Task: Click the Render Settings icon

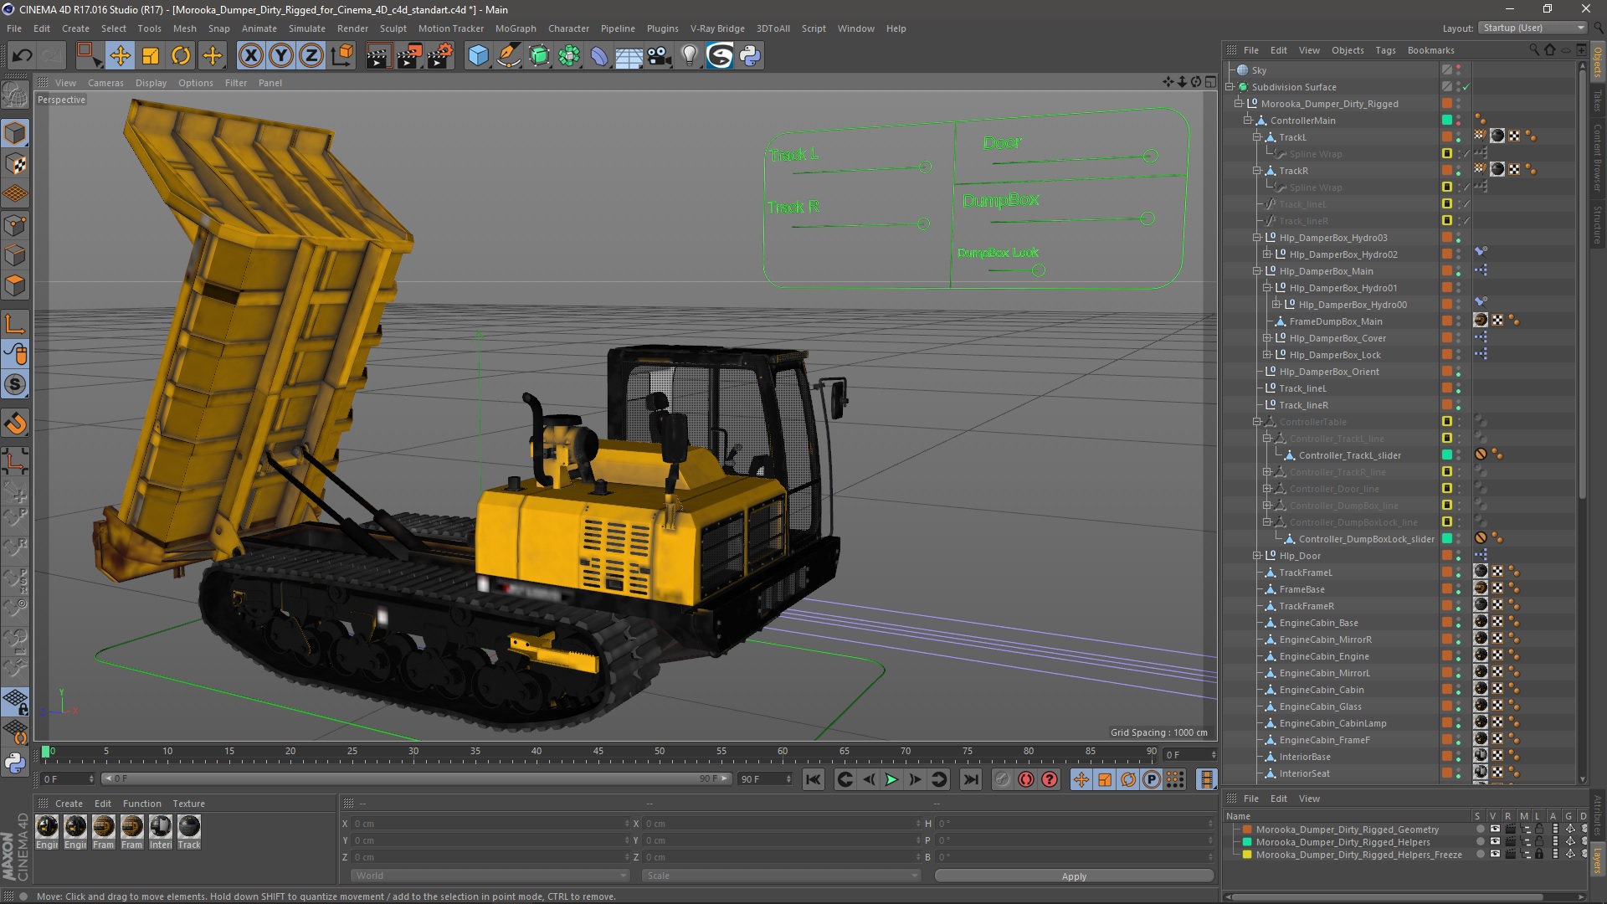Action: [441, 55]
